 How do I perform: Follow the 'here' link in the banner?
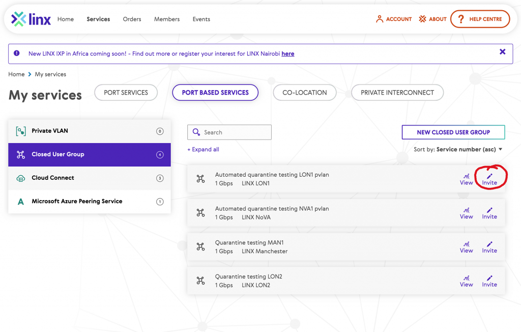tap(288, 53)
